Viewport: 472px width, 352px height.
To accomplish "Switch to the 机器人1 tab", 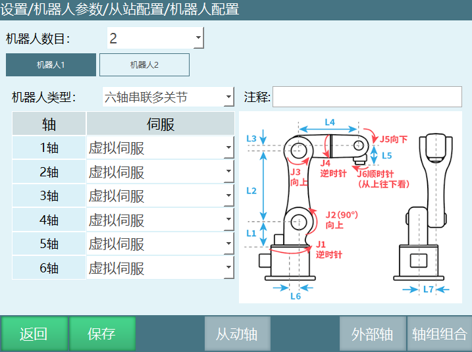I will (51, 65).
